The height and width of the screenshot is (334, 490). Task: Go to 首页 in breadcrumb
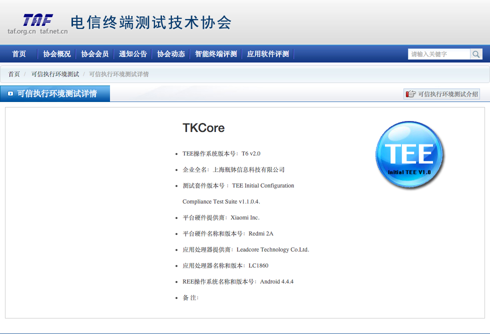pyautogui.click(x=14, y=74)
